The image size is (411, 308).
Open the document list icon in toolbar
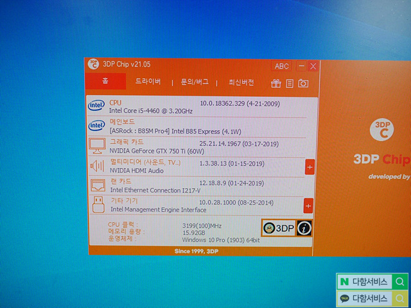coord(290,83)
